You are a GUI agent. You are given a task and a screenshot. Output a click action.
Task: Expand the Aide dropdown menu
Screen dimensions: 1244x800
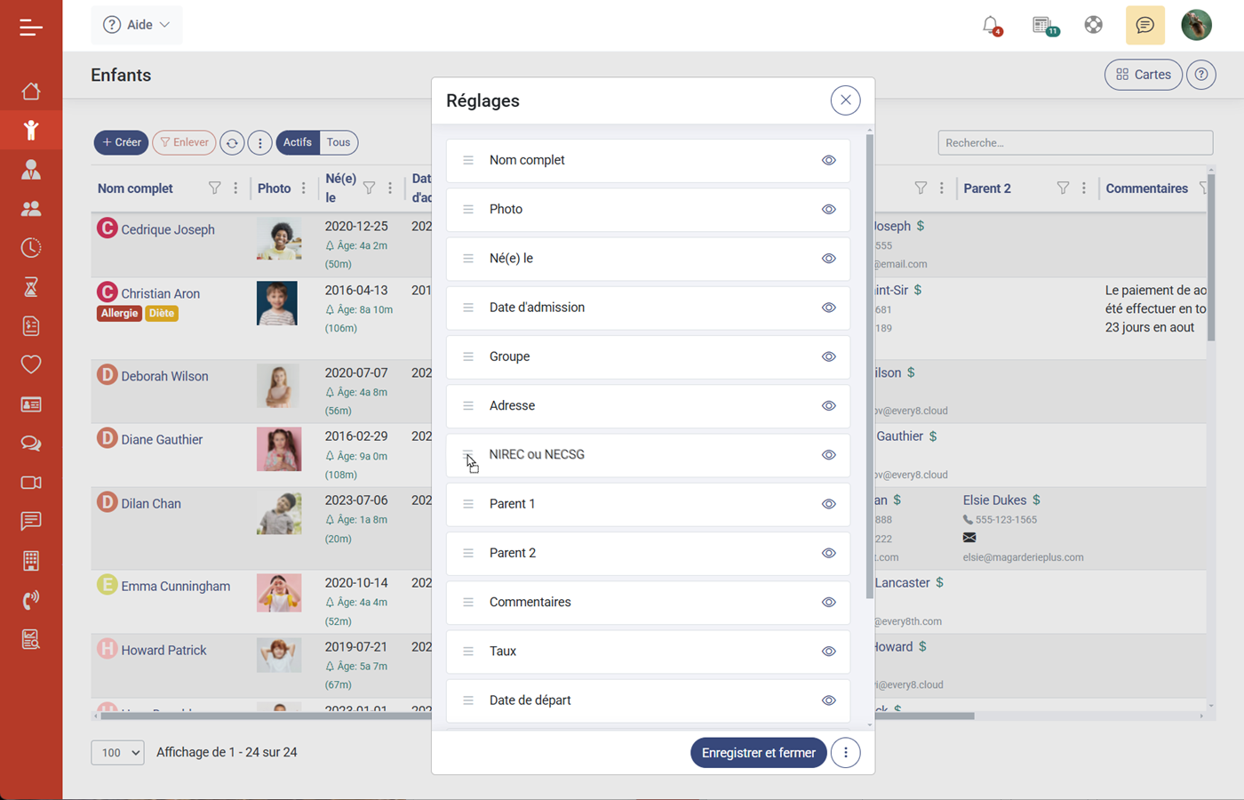[137, 25]
